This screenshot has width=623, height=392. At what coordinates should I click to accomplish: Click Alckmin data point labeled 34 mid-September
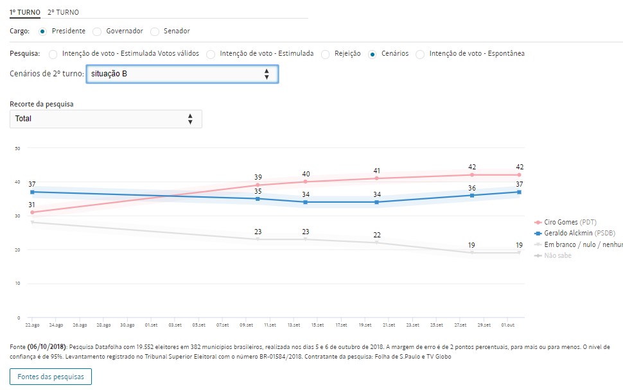pos(305,202)
